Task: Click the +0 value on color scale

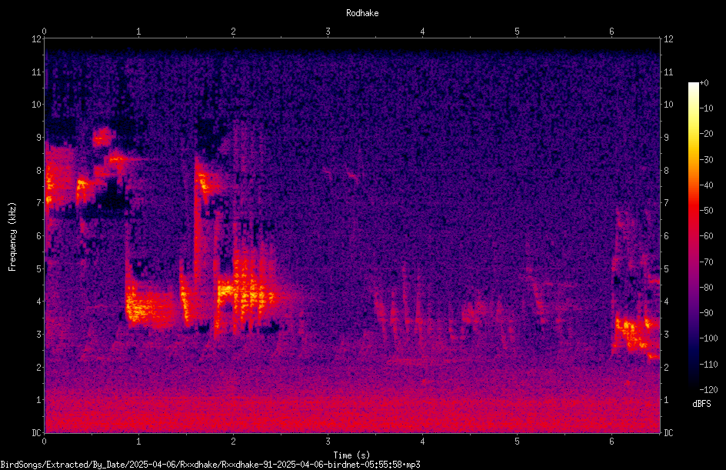Action: pyautogui.click(x=704, y=83)
